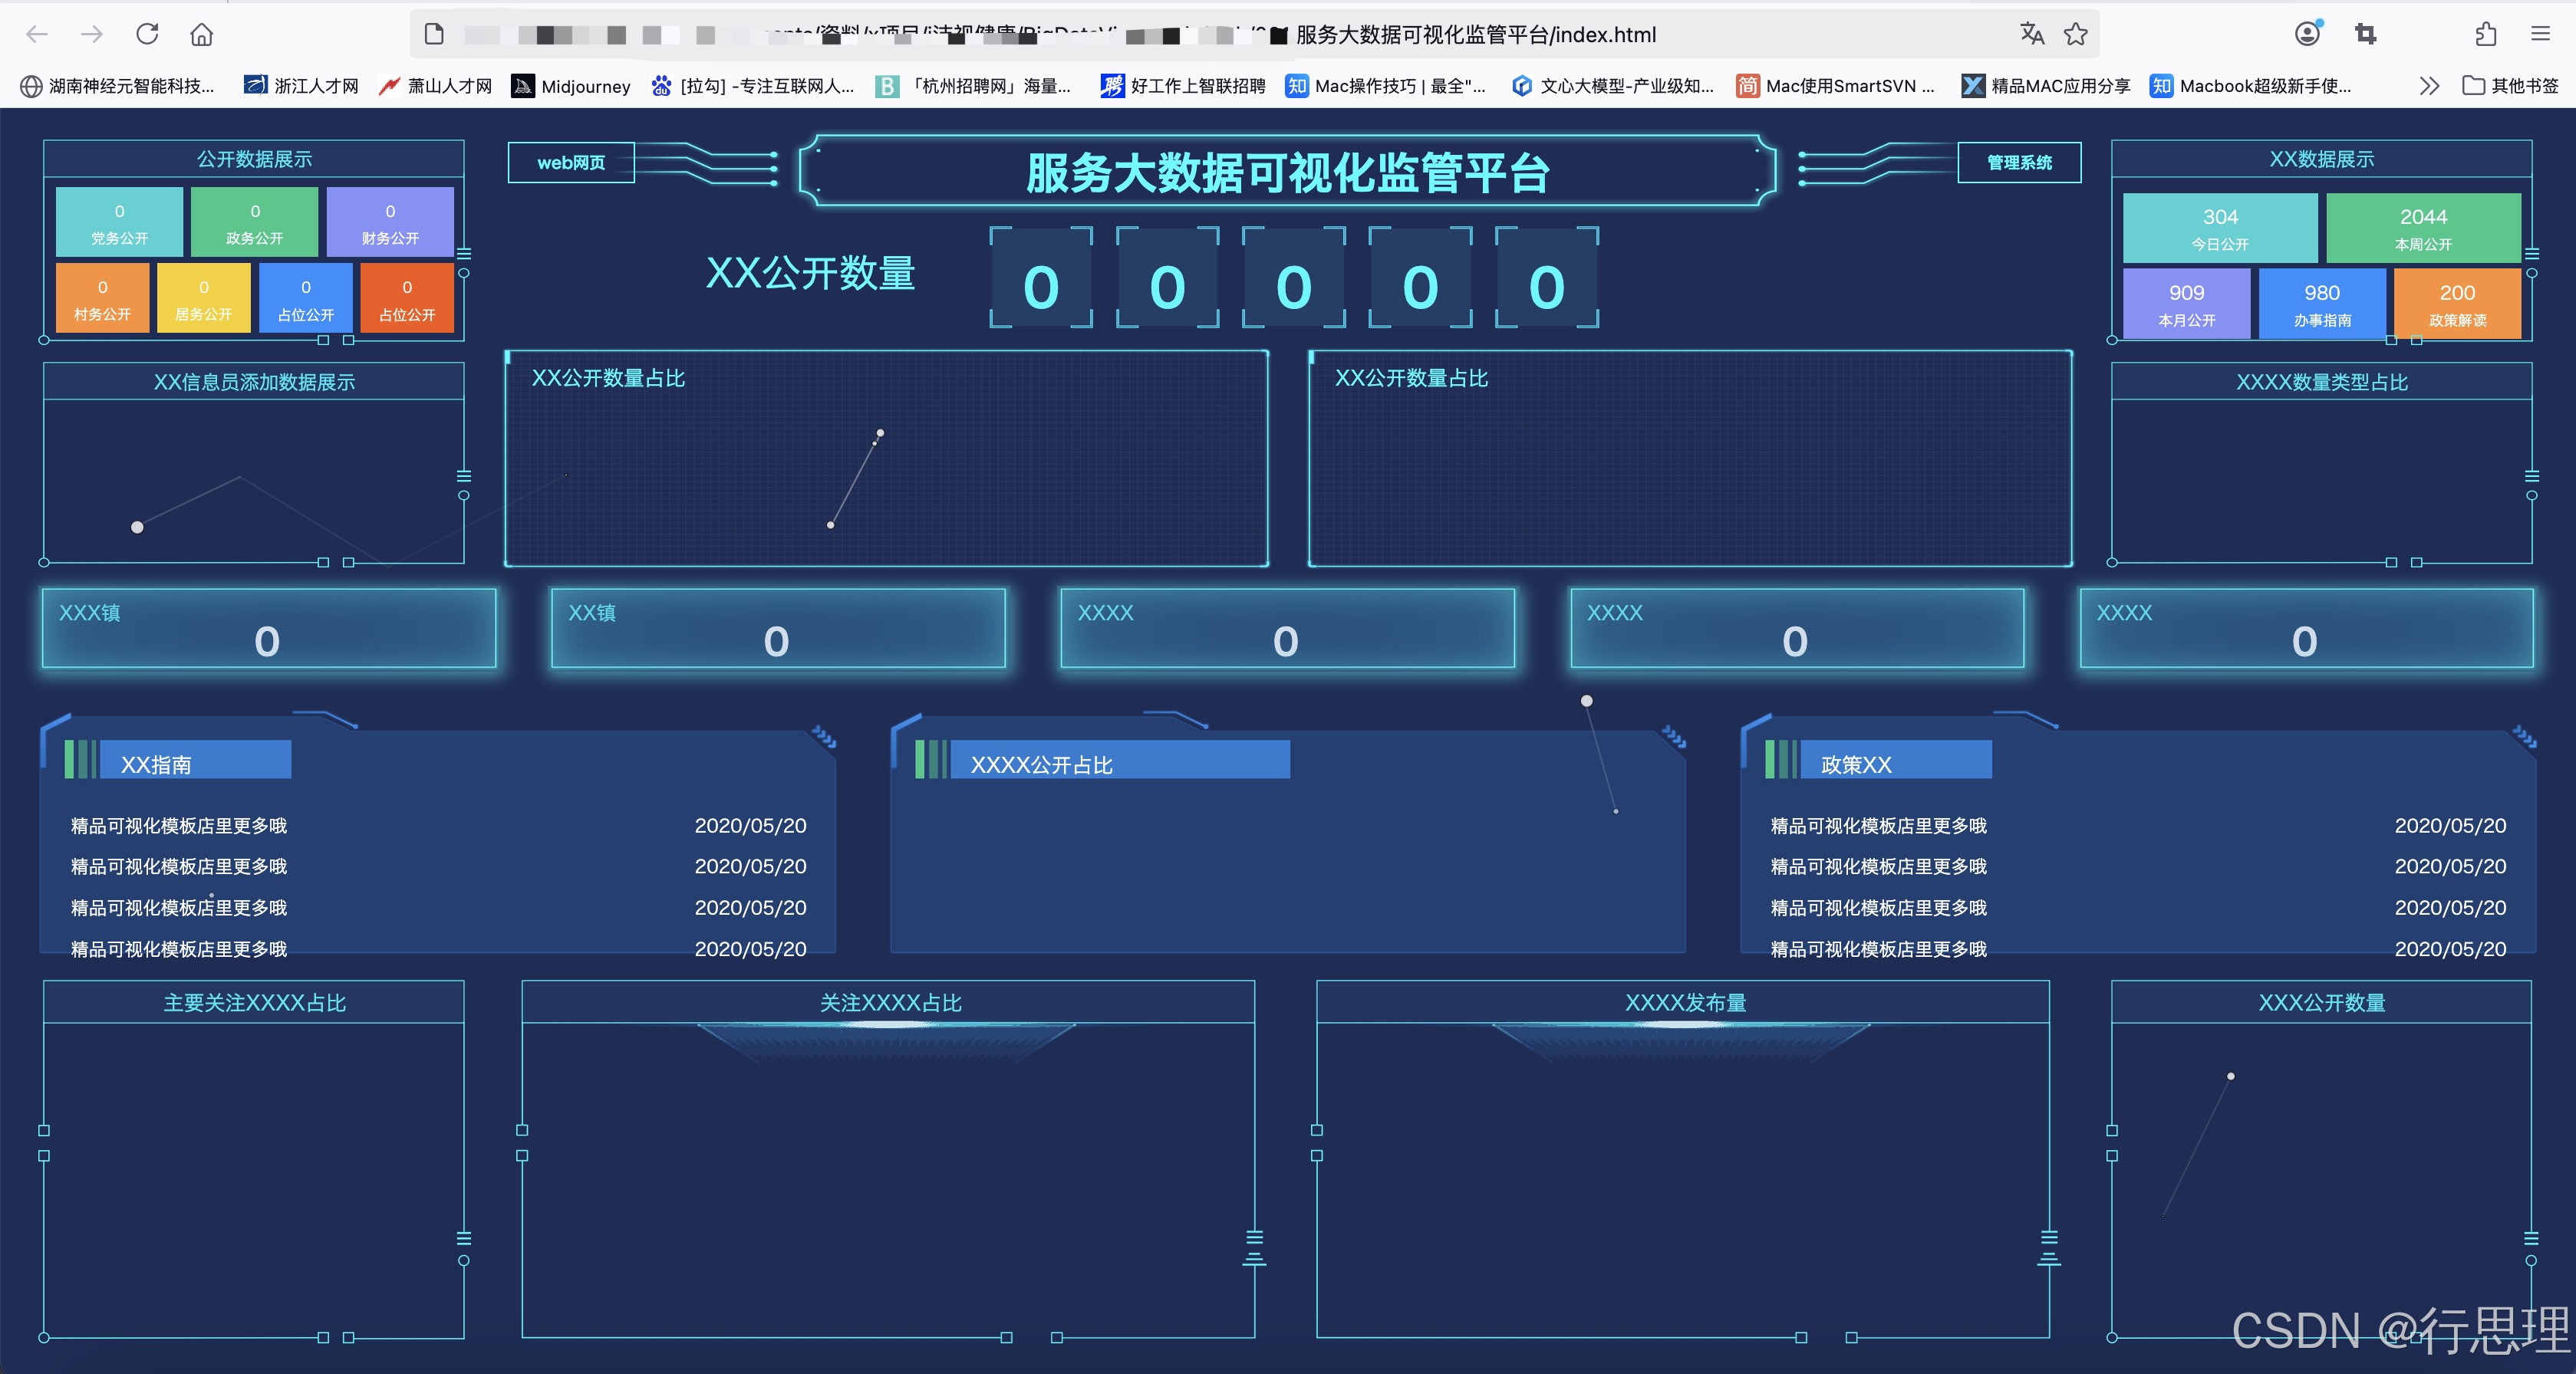Click the teal 党务公开 tile

[x=119, y=223]
